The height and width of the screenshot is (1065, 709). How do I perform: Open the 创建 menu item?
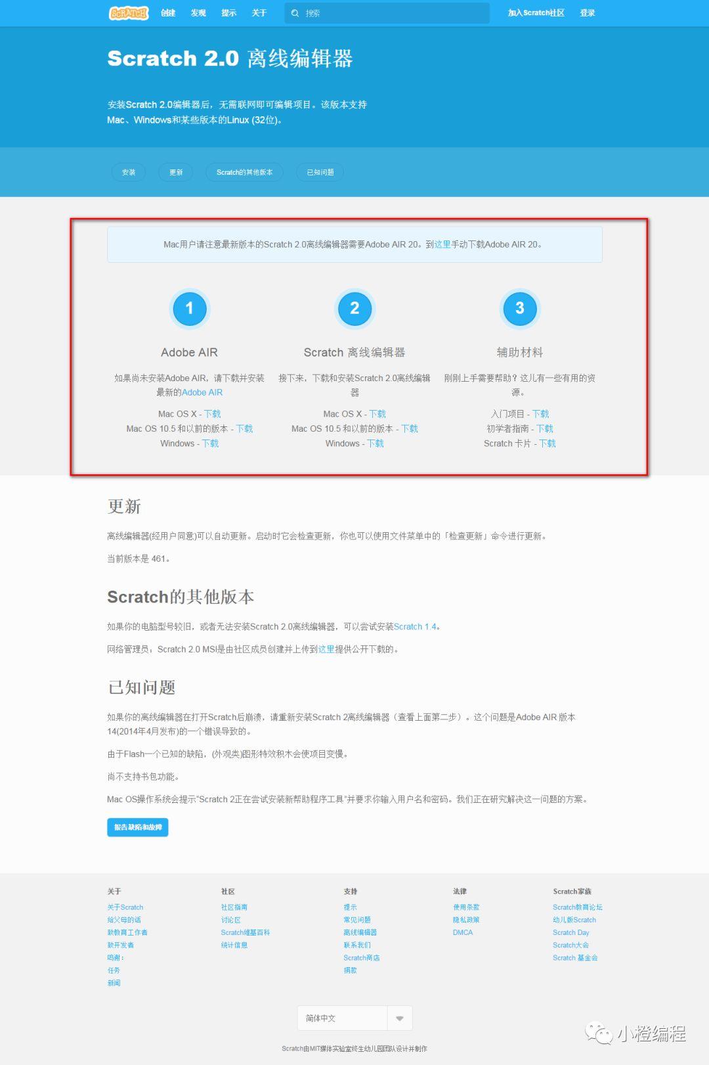(168, 13)
